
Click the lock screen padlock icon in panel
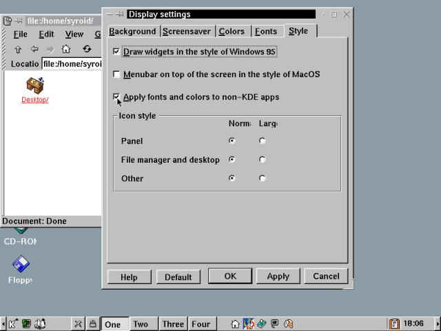coord(92,323)
